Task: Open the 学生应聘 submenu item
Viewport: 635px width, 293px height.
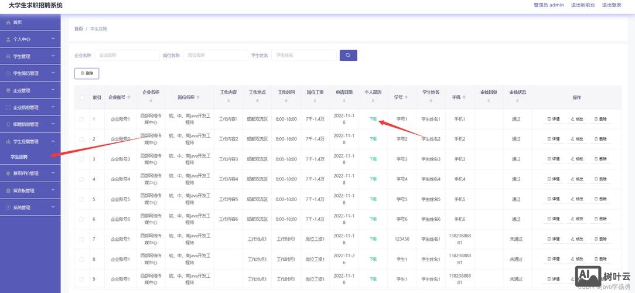Action: coord(19,157)
